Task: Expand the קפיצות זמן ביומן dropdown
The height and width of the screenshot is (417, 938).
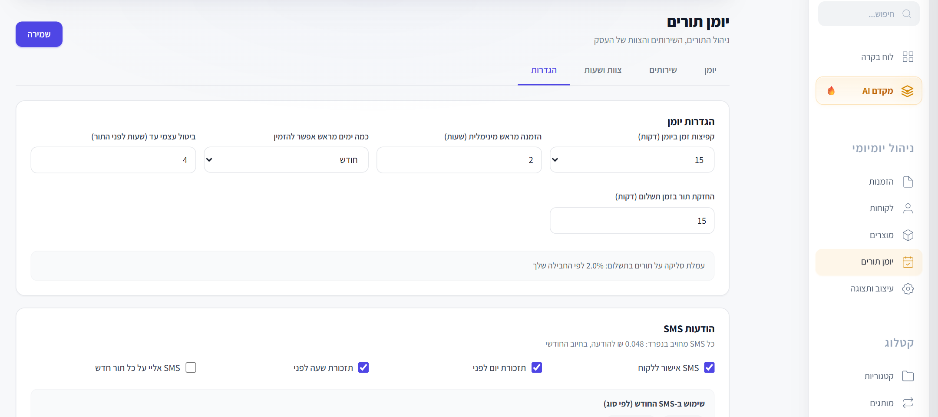Action: point(632,160)
